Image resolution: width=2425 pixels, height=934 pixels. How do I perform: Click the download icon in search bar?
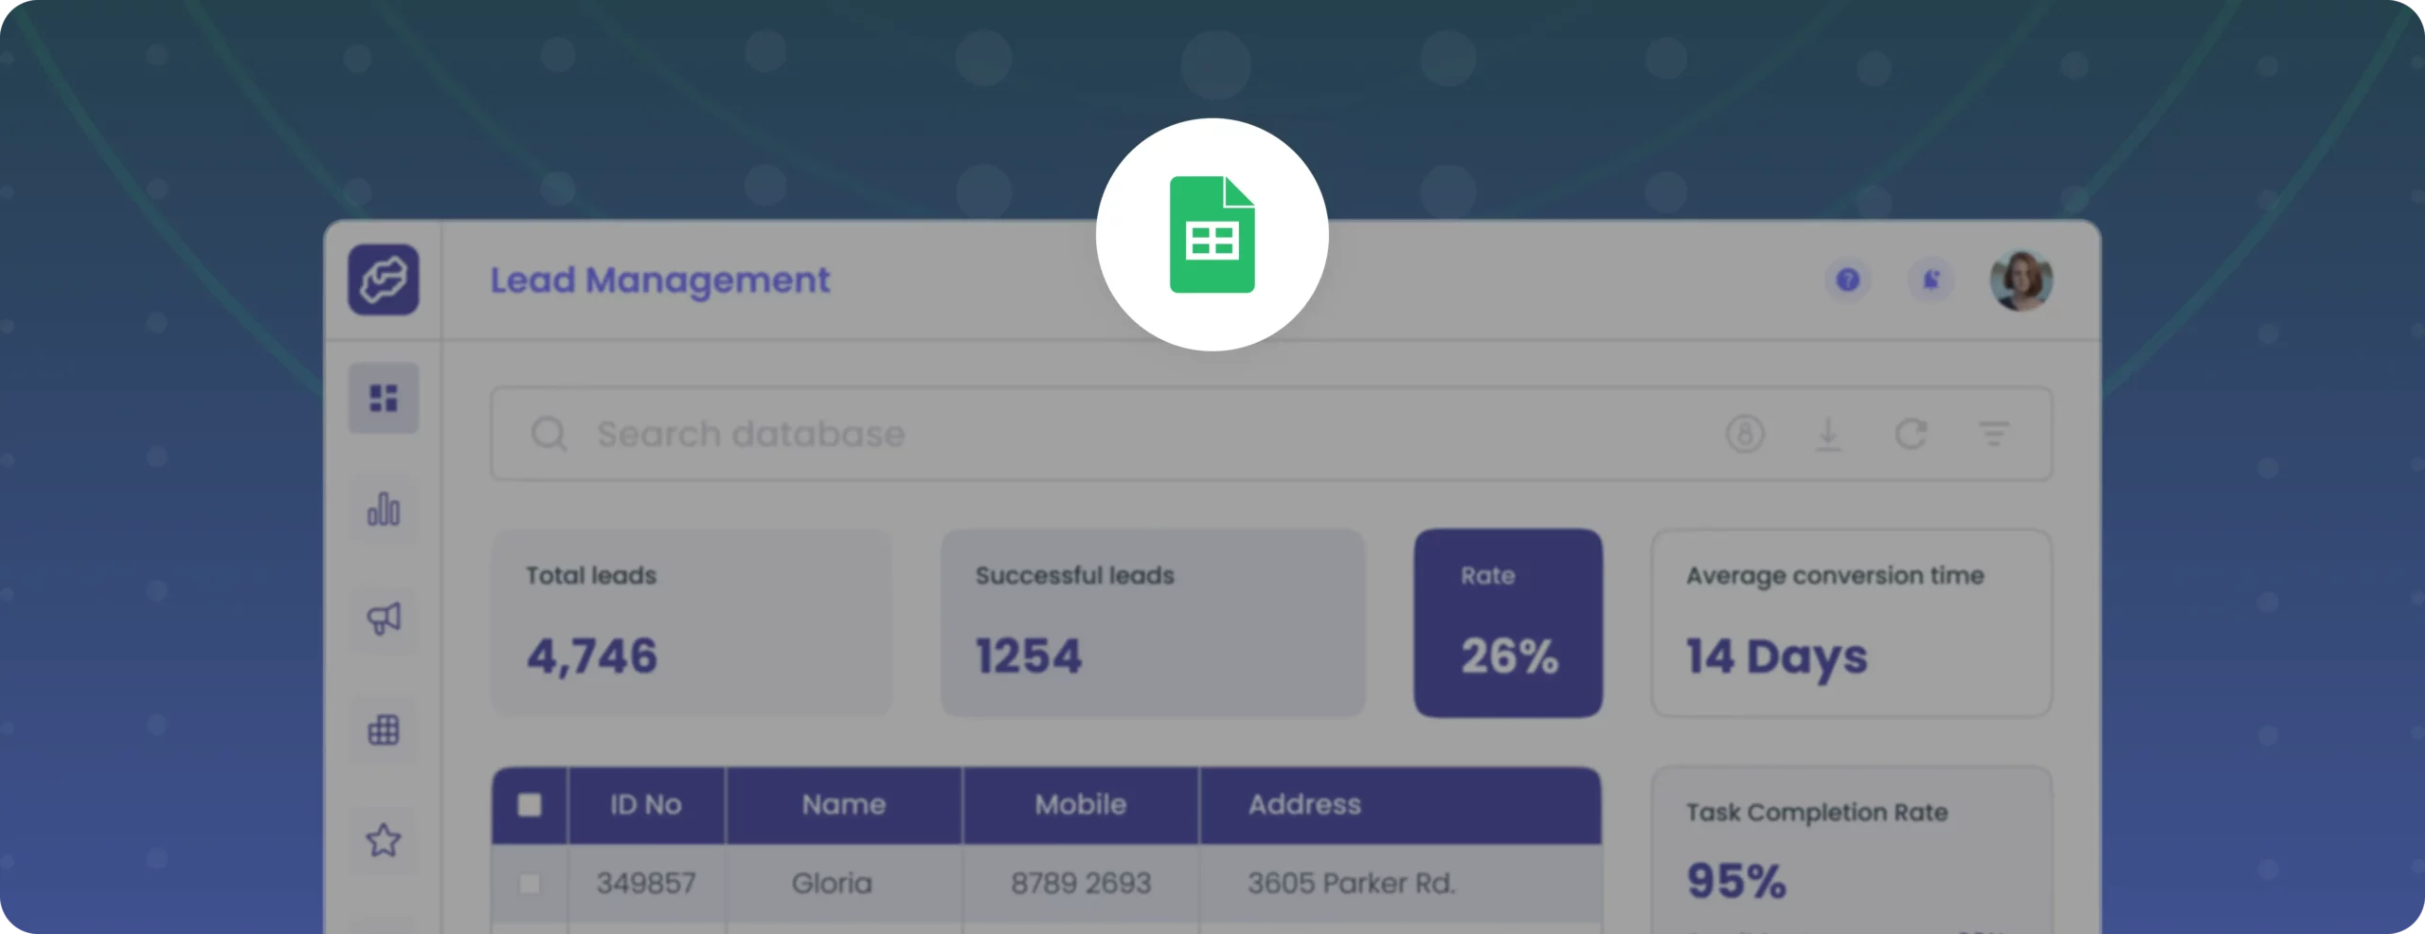tap(1828, 434)
